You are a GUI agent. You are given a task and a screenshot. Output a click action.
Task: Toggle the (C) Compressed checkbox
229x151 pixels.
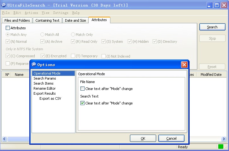click(x=8, y=56)
